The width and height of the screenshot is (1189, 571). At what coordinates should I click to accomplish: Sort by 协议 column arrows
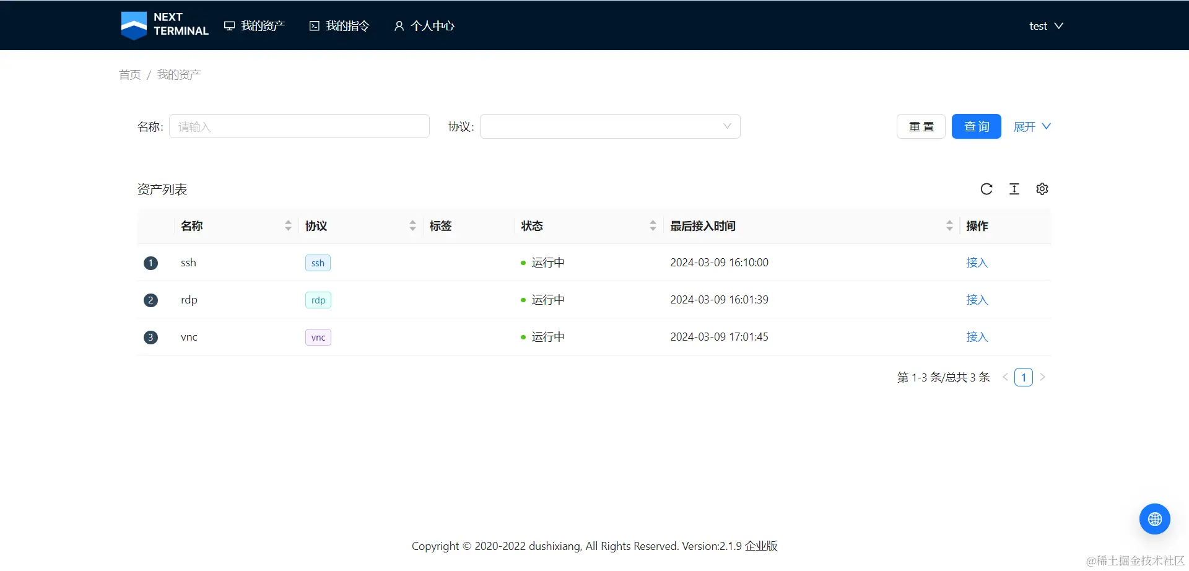[412, 226]
